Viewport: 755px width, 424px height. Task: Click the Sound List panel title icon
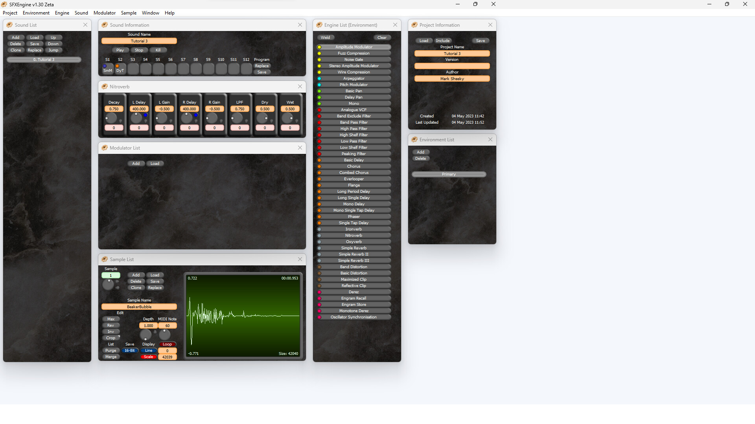(x=9, y=25)
